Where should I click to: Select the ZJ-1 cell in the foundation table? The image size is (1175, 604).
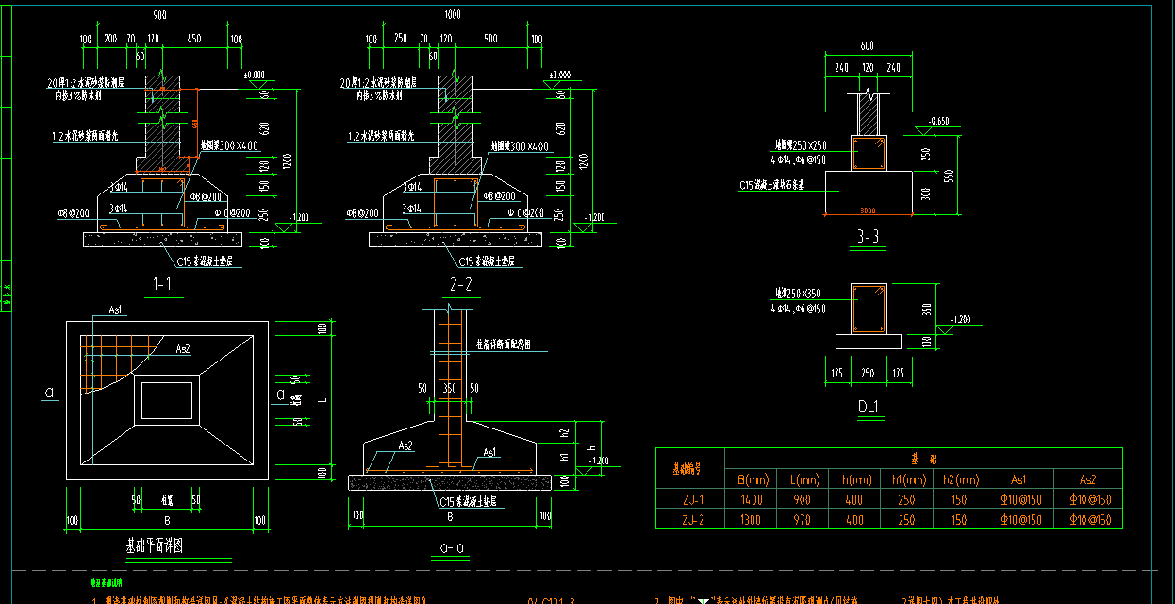(x=689, y=500)
